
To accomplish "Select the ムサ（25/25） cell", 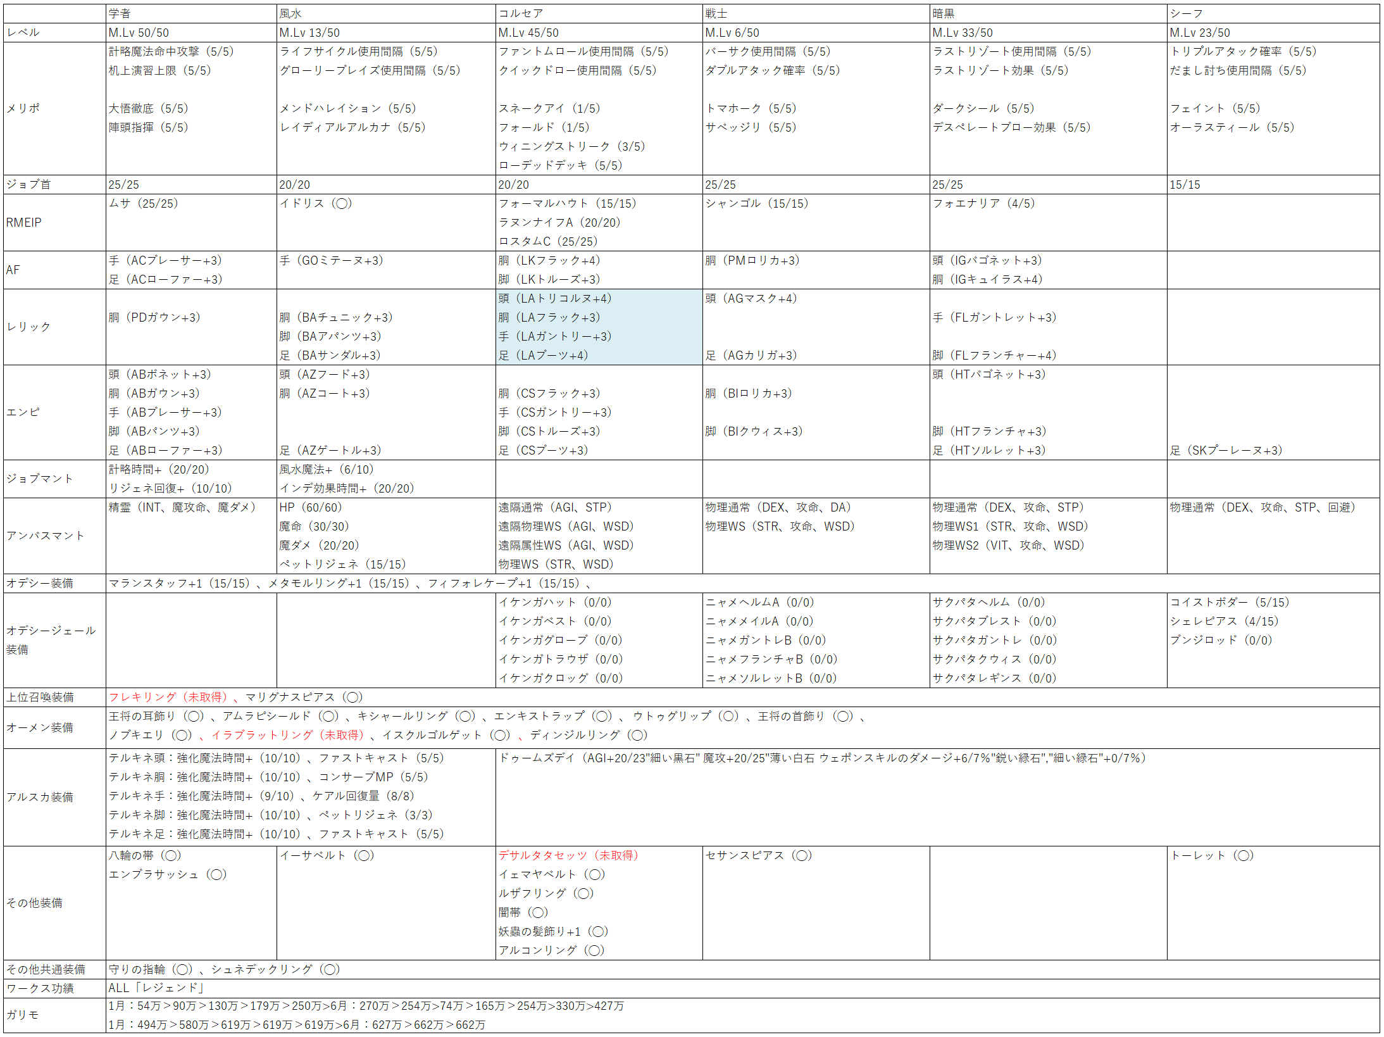I will click(x=144, y=203).
